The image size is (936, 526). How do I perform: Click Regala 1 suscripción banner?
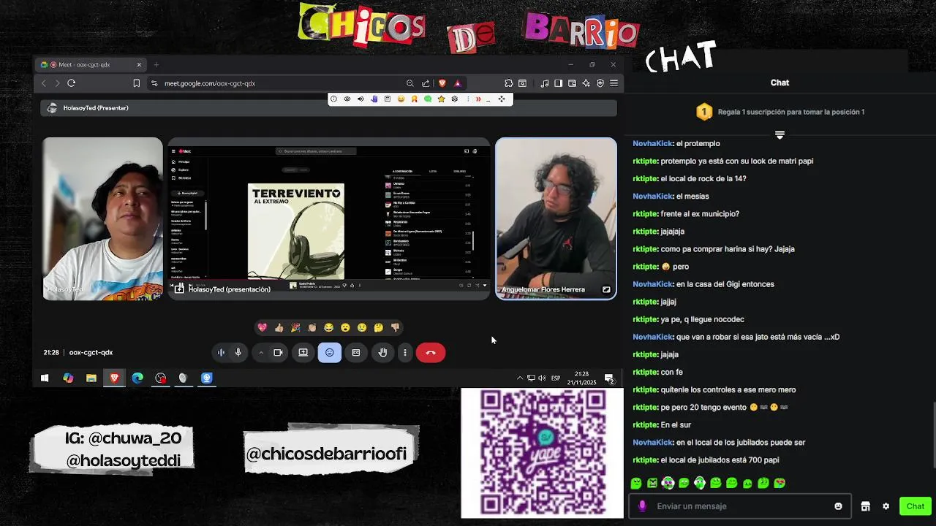(780, 112)
